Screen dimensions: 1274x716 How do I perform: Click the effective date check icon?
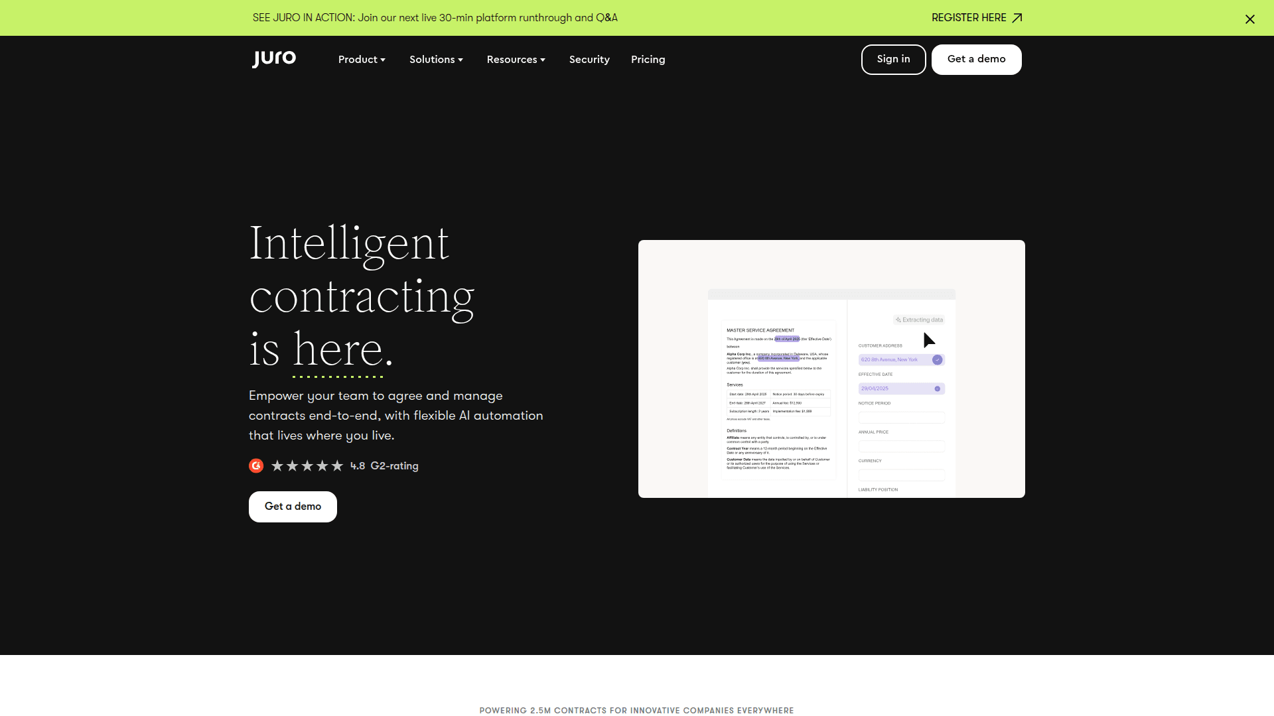click(937, 389)
